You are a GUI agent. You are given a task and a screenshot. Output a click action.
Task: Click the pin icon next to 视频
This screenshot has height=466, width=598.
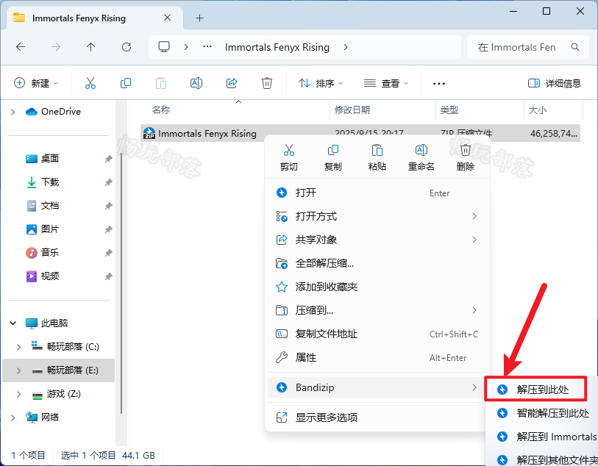(x=109, y=276)
